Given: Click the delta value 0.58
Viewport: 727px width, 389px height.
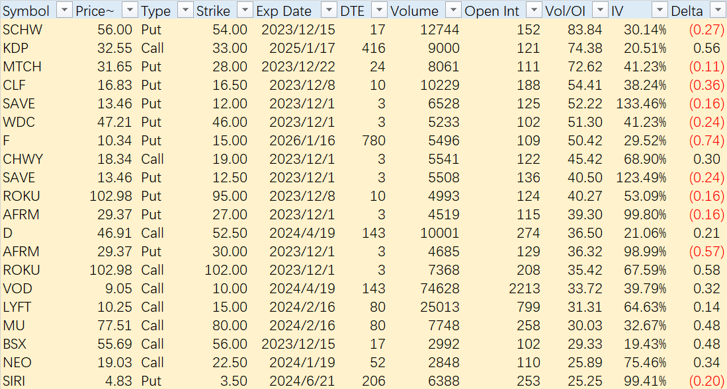Looking at the screenshot, I should [706, 270].
